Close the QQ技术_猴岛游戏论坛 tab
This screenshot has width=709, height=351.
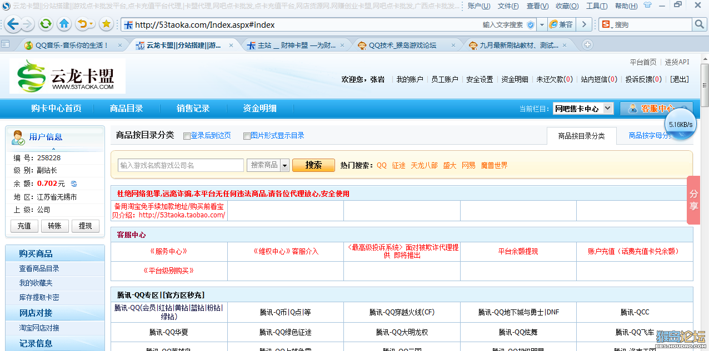coord(453,45)
